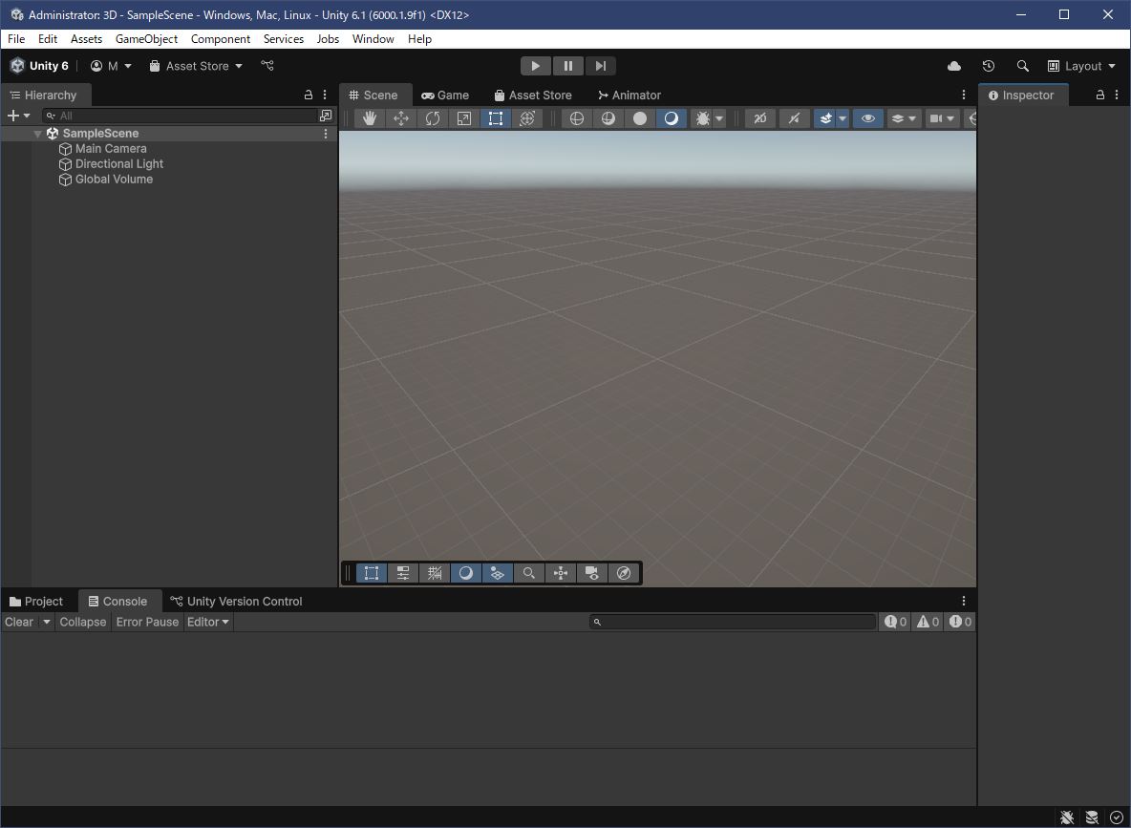Open SampleScene options three-dot menu
1131x828 pixels.
pos(326,134)
